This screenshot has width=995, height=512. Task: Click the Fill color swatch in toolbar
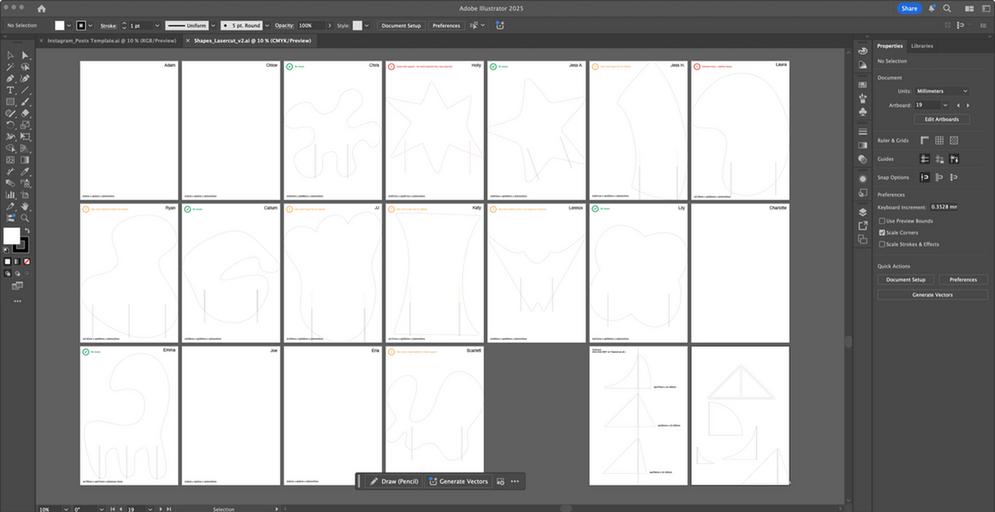pos(11,236)
